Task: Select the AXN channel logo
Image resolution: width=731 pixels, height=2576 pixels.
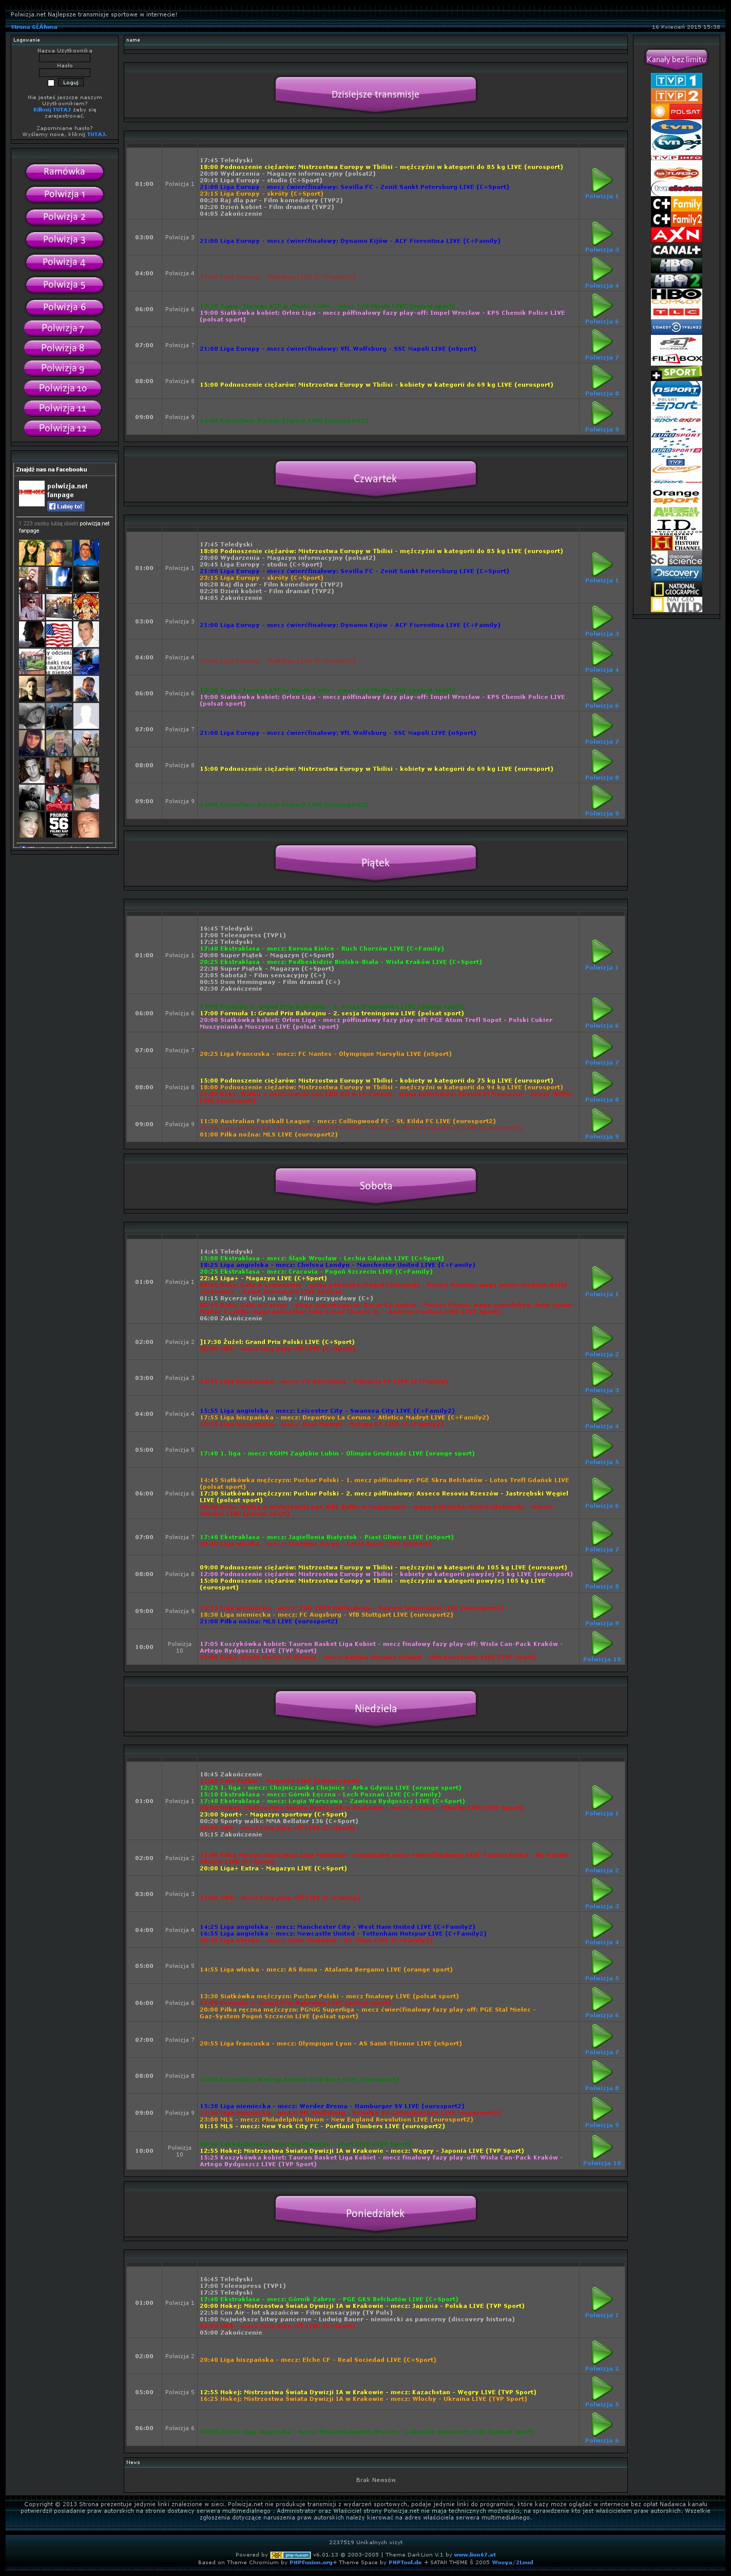Action: point(676,234)
